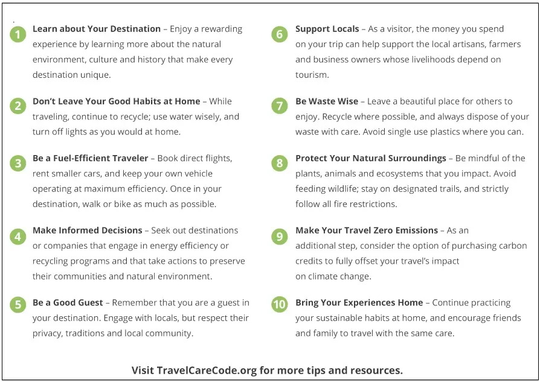Select the green number 10 badge
Viewport: 540px width, 382px height.
(x=279, y=304)
